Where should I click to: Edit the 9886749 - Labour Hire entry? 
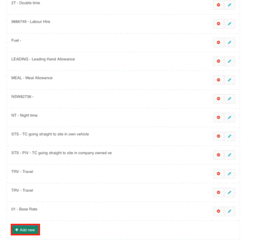[229, 23]
